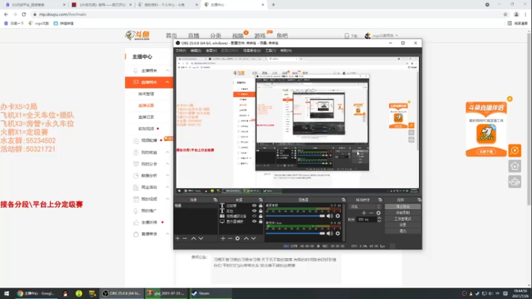Remove the selected source with the minus icon
Viewport: 532px width, 299px height.
pos(230,239)
